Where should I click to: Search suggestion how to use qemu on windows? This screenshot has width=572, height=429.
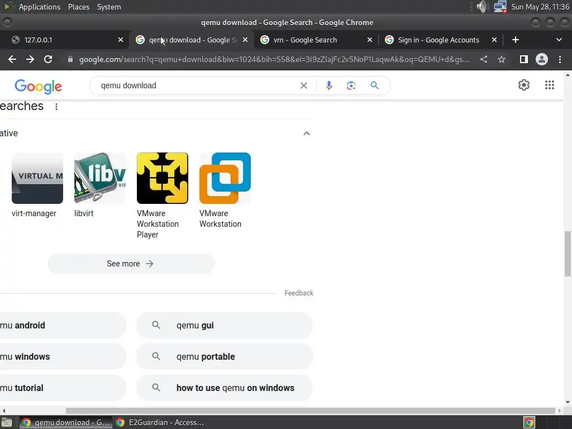click(225, 388)
